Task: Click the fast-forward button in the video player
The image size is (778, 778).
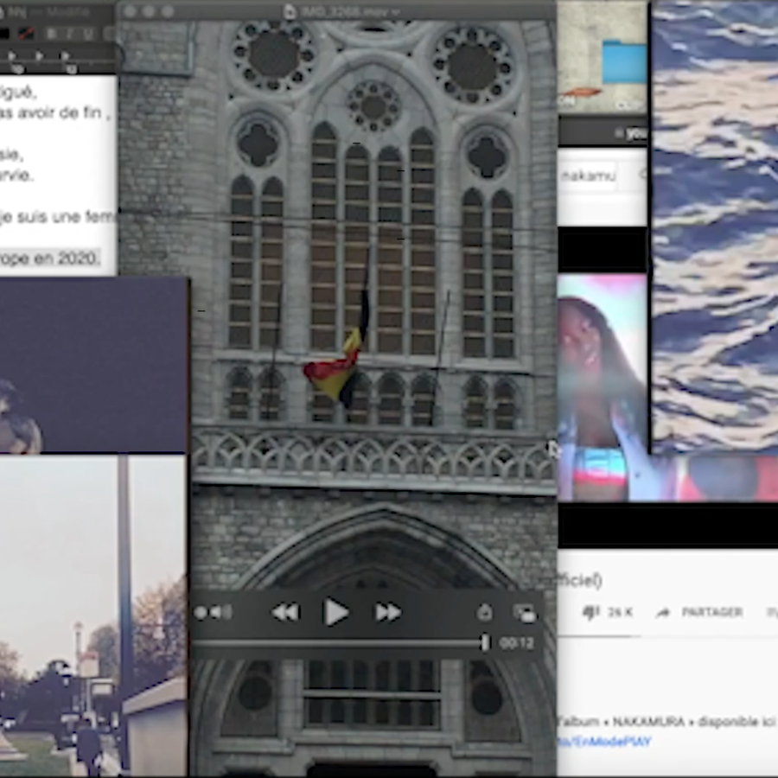Action: [x=387, y=613]
